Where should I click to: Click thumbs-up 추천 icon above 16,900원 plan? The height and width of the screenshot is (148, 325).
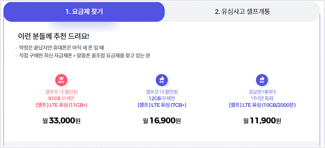(x=162, y=80)
